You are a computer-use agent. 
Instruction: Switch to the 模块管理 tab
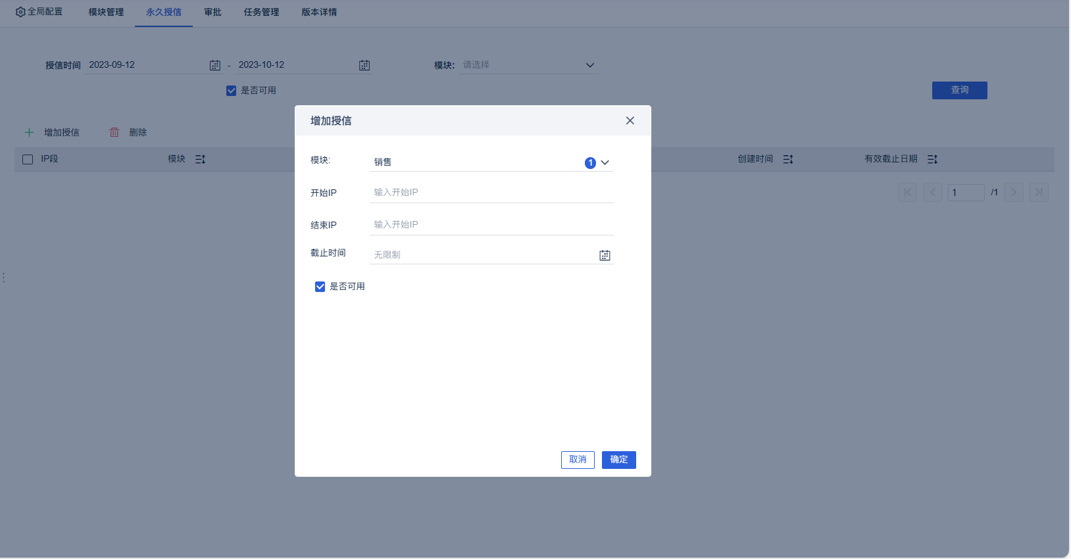pos(106,12)
